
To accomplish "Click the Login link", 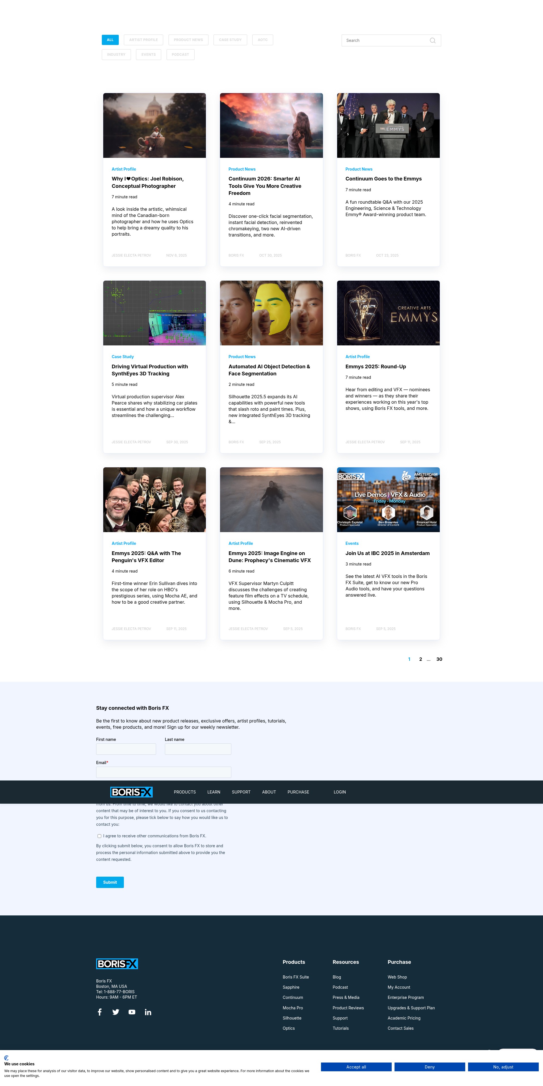I will (x=340, y=792).
